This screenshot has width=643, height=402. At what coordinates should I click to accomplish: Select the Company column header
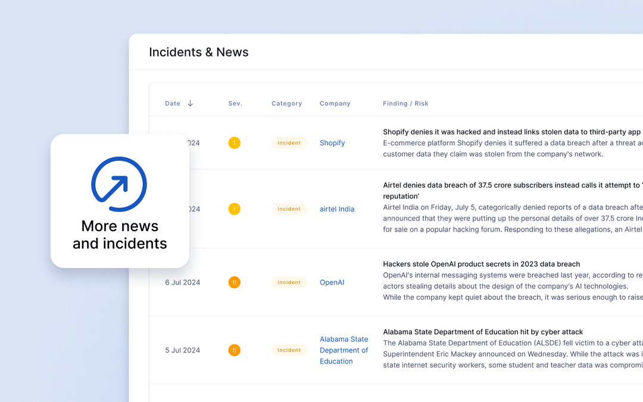point(335,103)
